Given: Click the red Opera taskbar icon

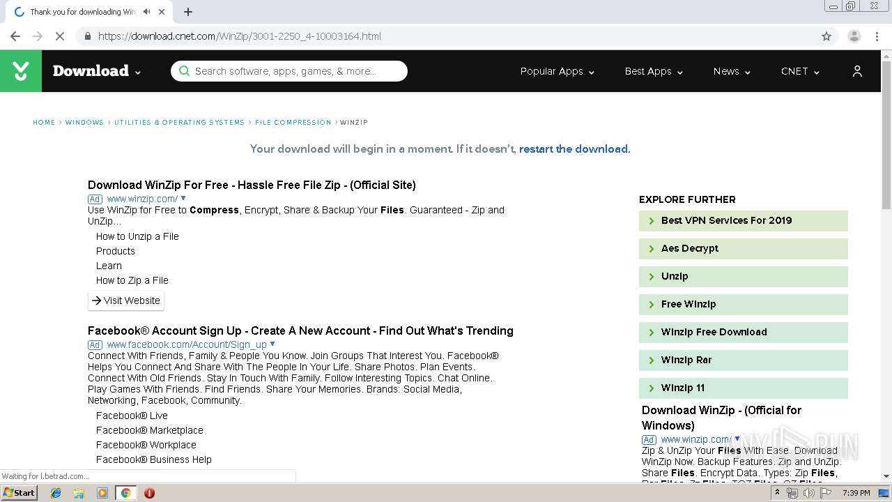Looking at the screenshot, I should [x=149, y=493].
